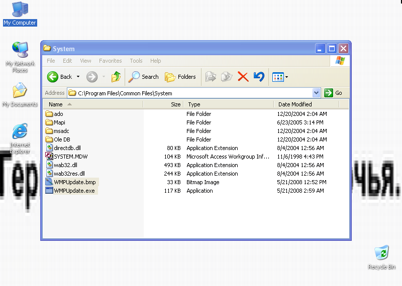Open the File menu
Image resolution: width=402 pixels, height=286 pixels.
click(51, 61)
